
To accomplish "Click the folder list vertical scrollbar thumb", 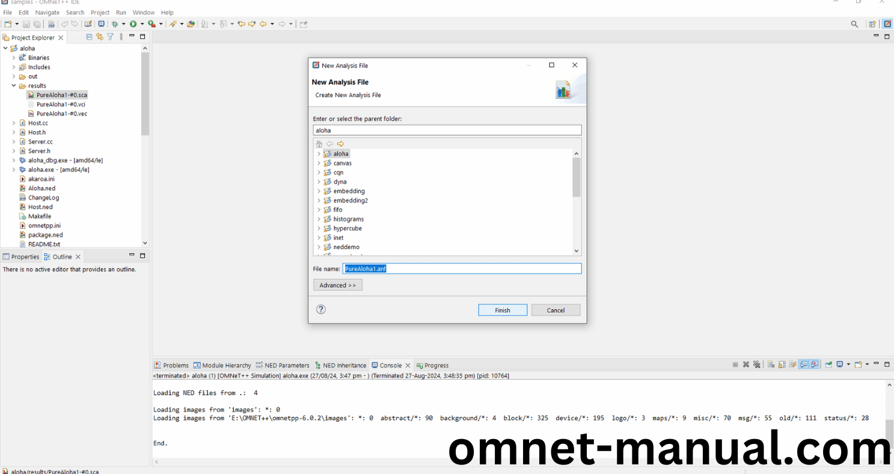I will pos(576,177).
